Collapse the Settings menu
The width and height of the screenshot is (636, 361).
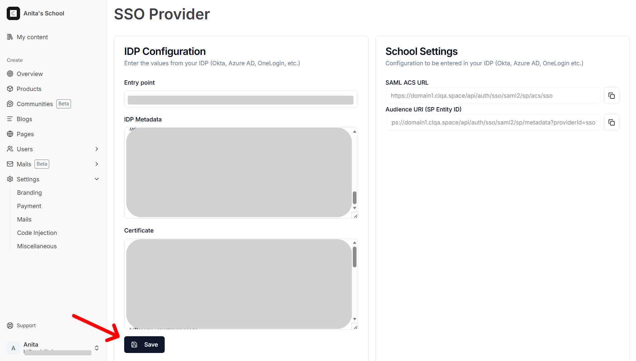tap(97, 179)
